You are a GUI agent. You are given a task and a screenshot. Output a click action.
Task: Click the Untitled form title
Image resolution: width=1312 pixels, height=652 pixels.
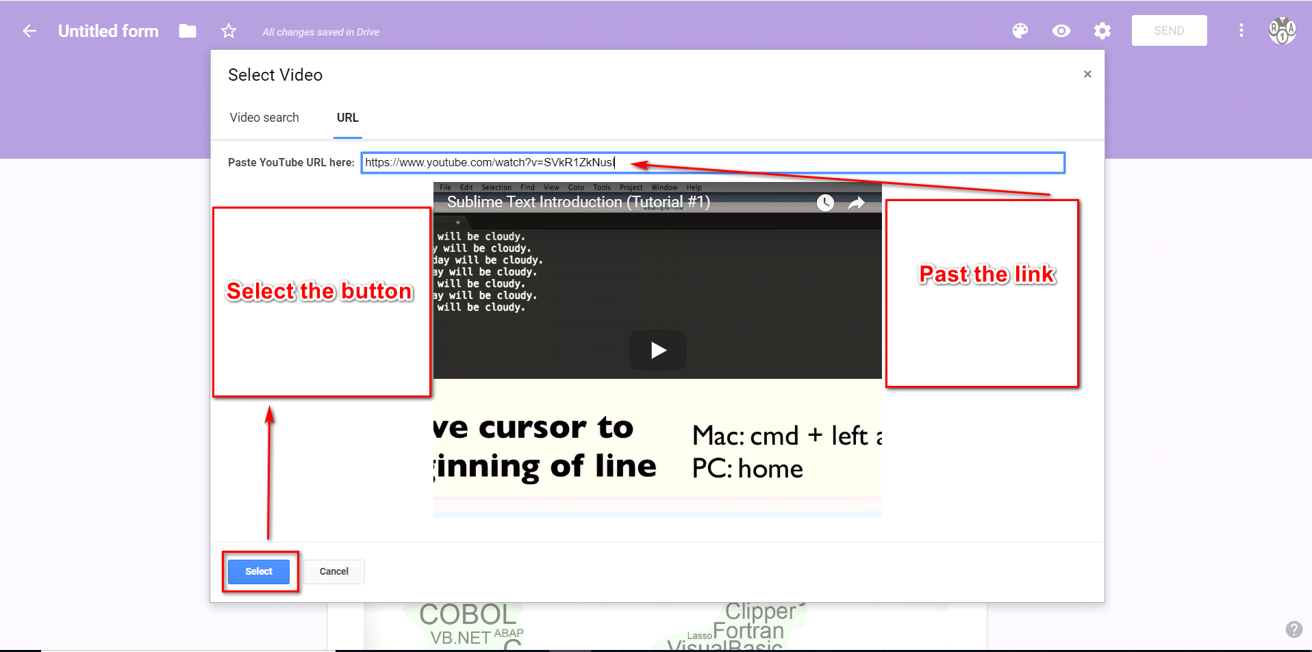click(108, 31)
